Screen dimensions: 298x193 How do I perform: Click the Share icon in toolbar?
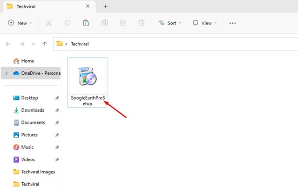point(123,23)
